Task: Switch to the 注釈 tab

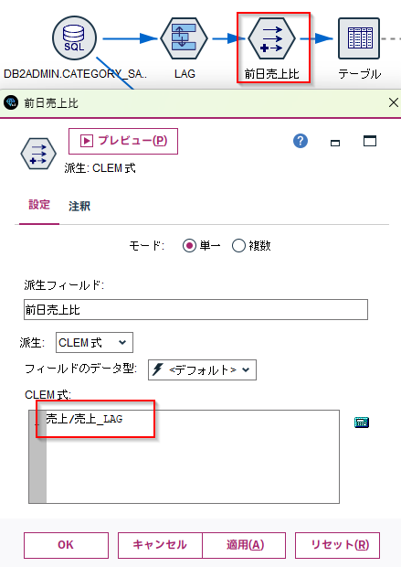Action: pyautogui.click(x=79, y=206)
